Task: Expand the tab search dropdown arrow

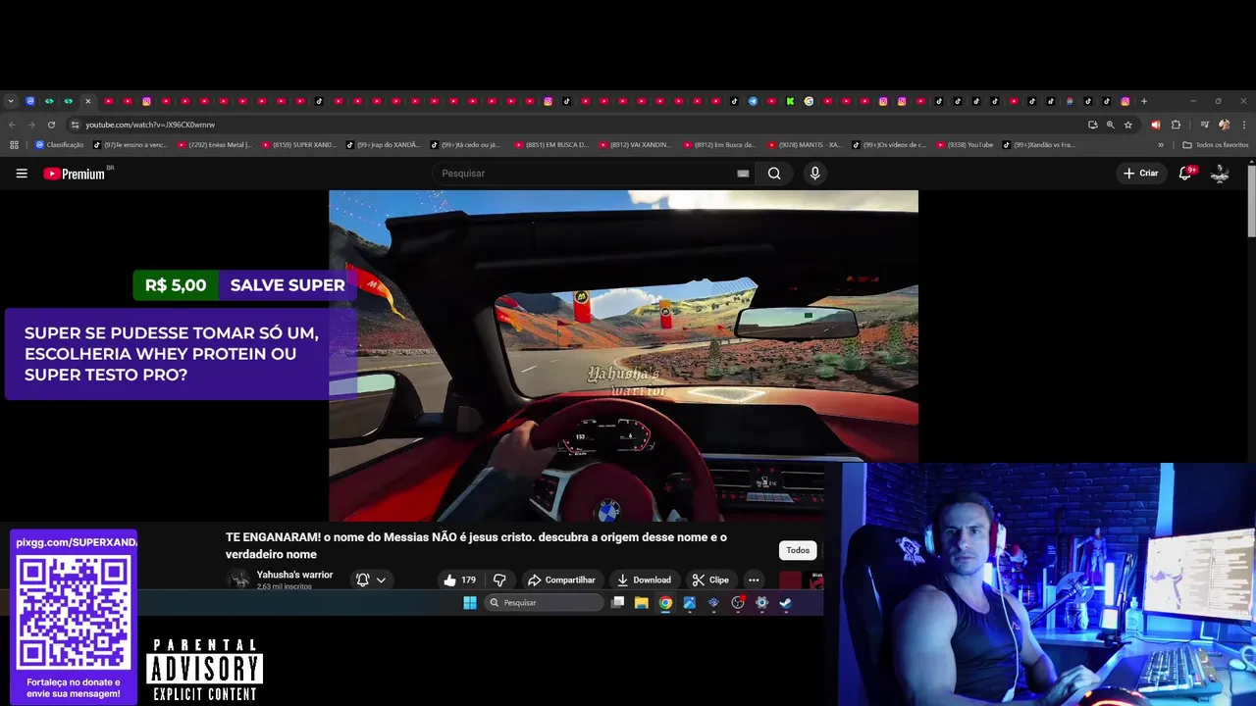Action: pos(11,101)
